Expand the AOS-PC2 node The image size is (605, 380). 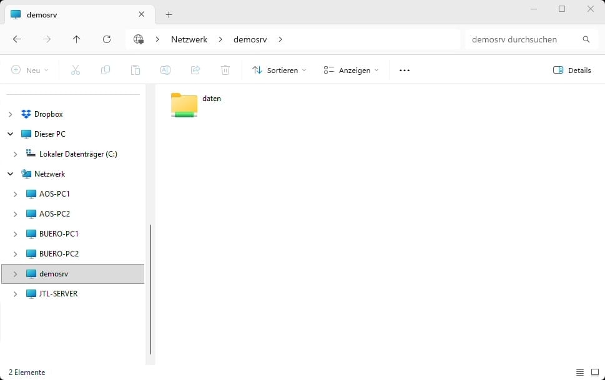coord(15,214)
